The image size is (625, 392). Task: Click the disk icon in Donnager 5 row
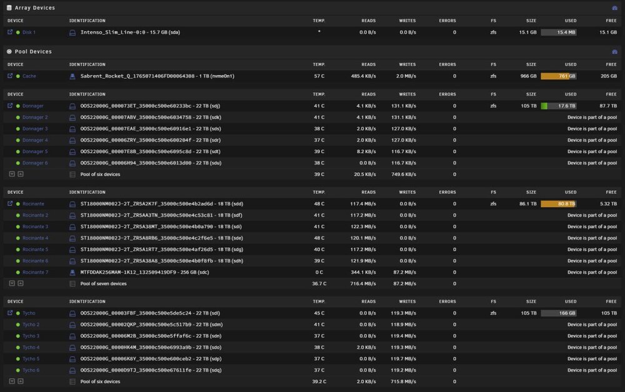(x=72, y=152)
